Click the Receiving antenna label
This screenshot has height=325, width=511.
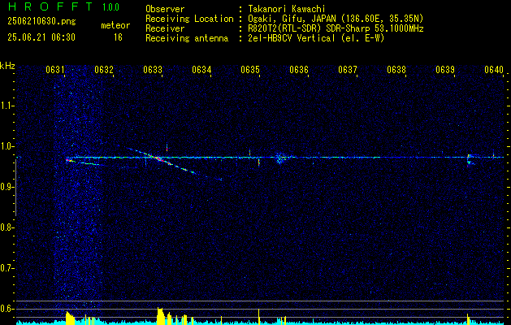click(x=187, y=38)
